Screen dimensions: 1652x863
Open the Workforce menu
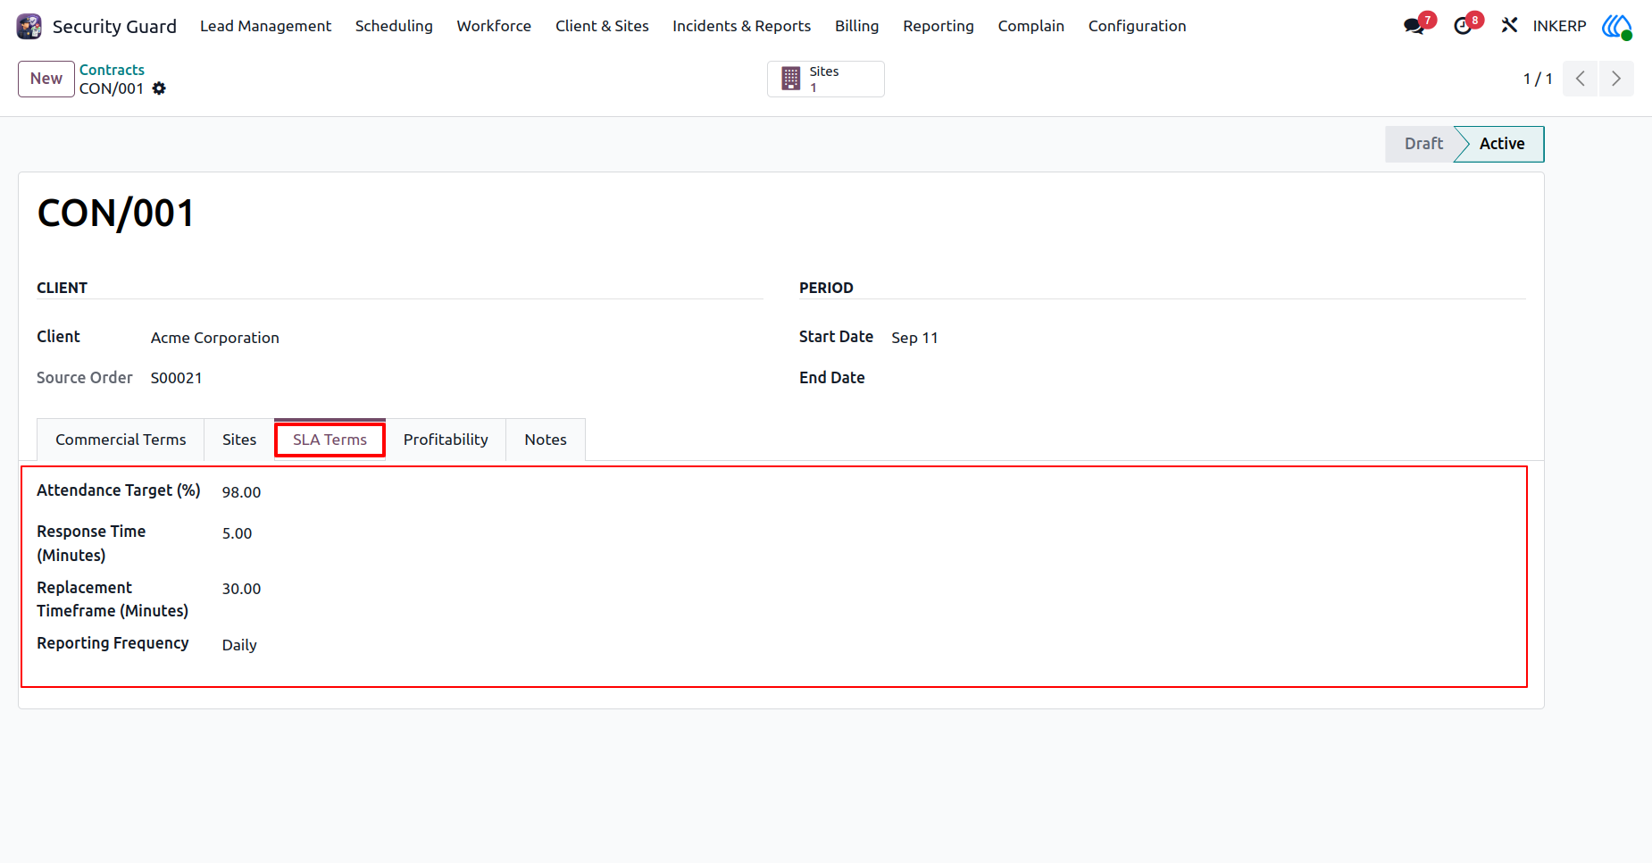tap(494, 26)
